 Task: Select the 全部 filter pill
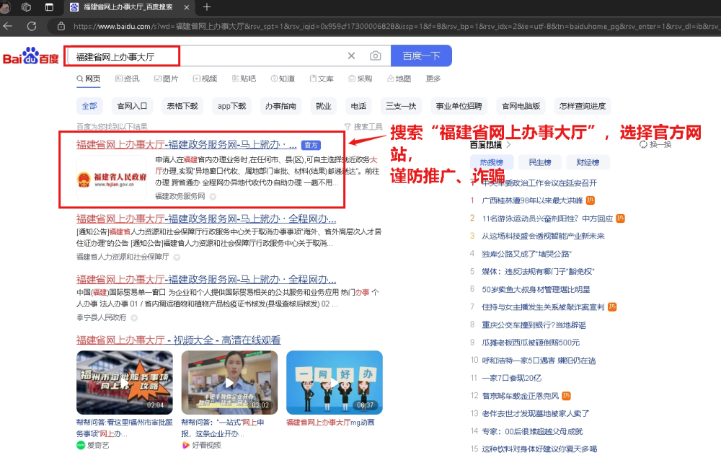[89, 105]
